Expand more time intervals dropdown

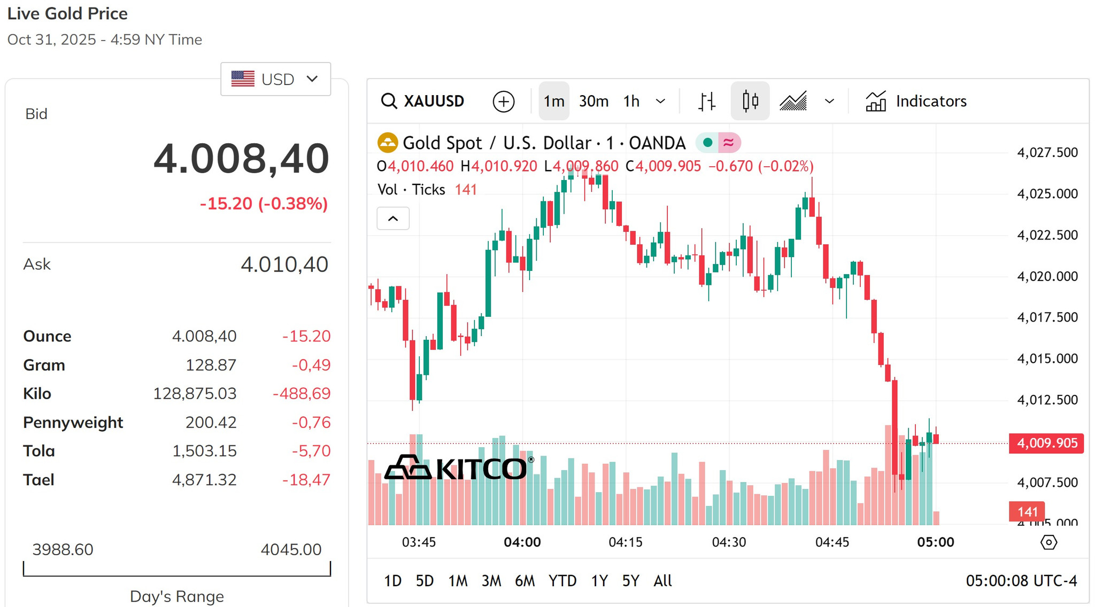[661, 101]
